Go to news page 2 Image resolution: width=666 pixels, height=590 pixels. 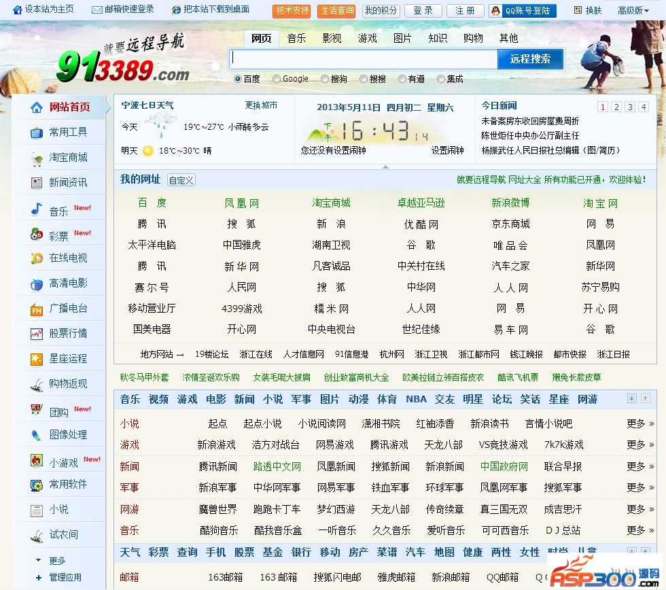click(616, 107)
